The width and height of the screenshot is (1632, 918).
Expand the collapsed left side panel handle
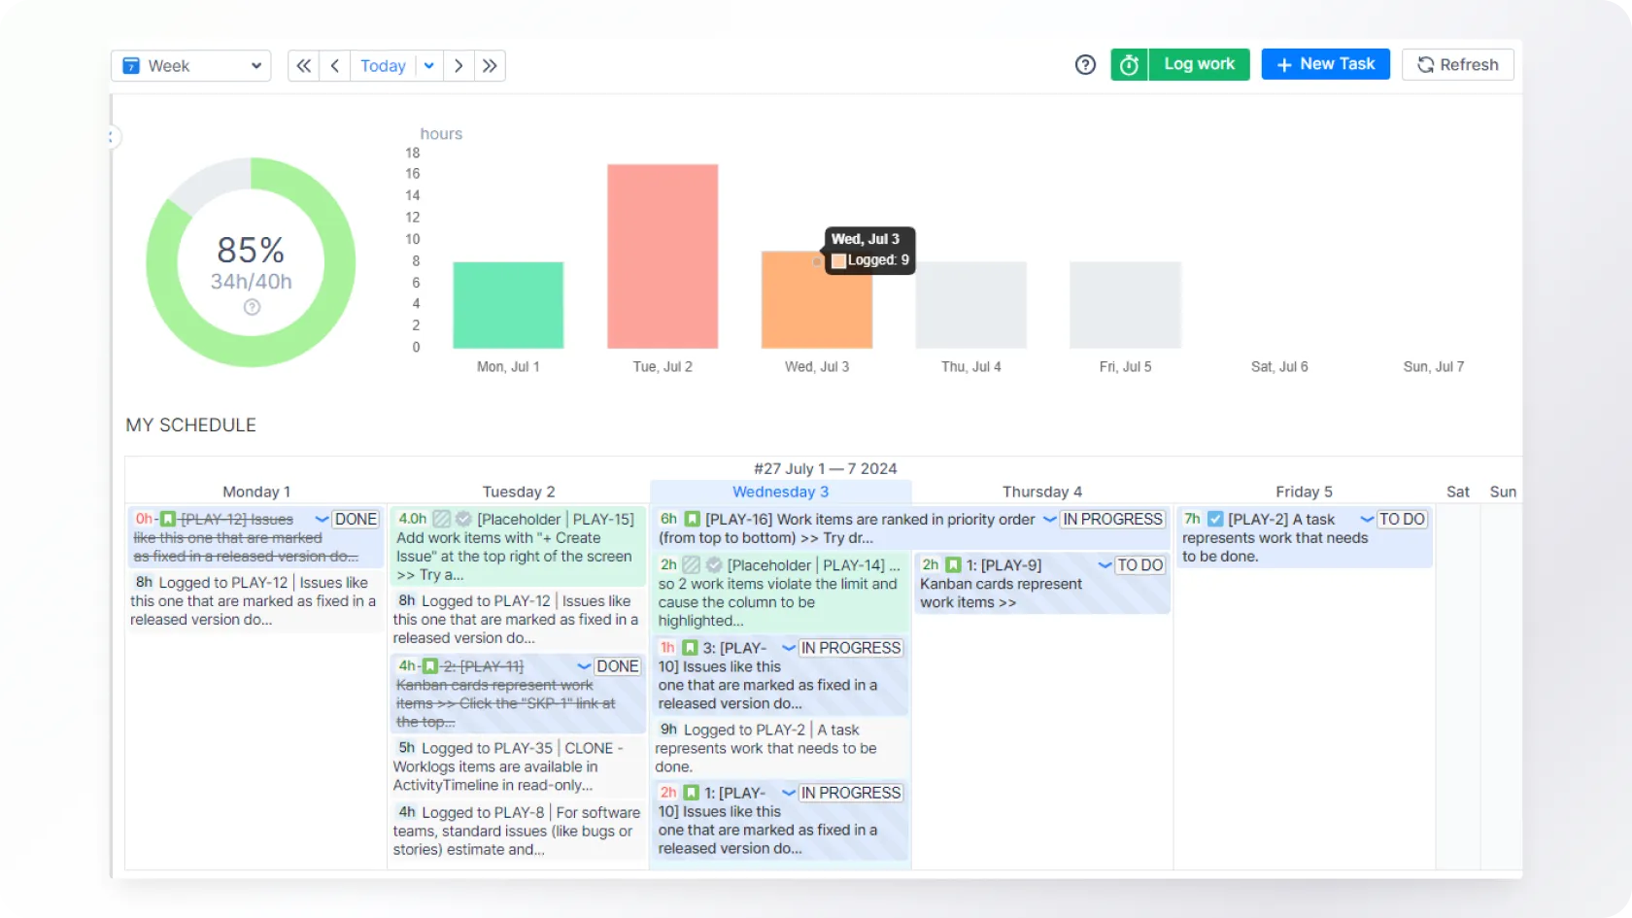coord(113,138)
